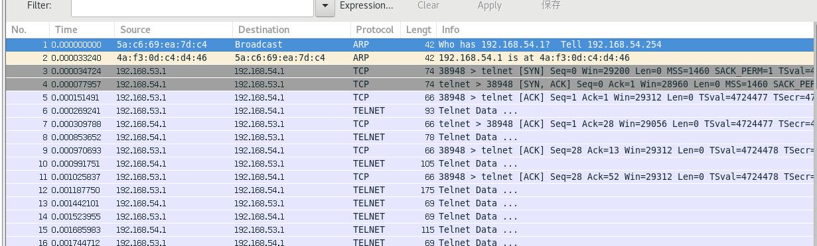The image size is (817, 246).
Task: Select packet 11 with Ack=52 info
Action: (410, 177)
